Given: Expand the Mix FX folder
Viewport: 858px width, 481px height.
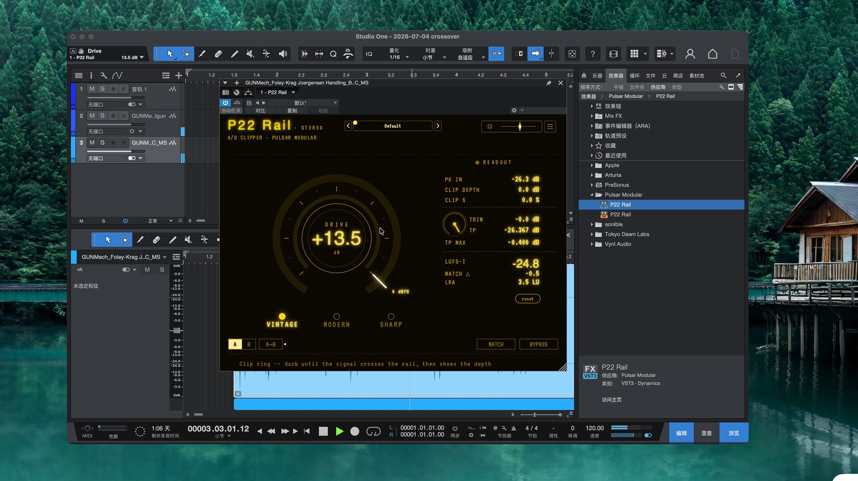Looking at the screenshot, I should [592, 116].
